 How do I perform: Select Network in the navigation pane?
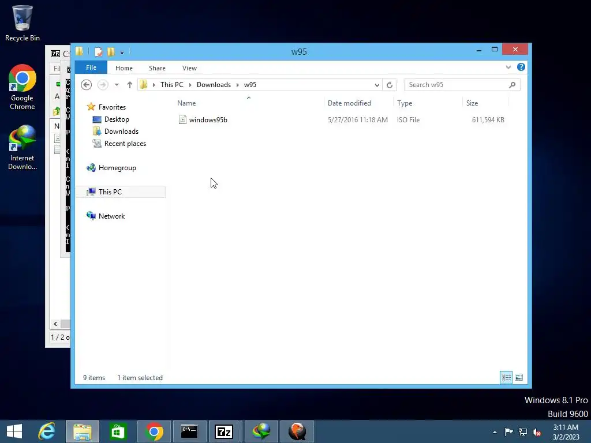click(111, 216)
